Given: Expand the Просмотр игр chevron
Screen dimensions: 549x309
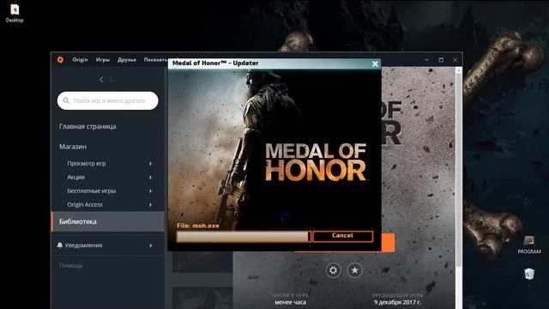Looking at the screenshot, I should coord(150,163).
